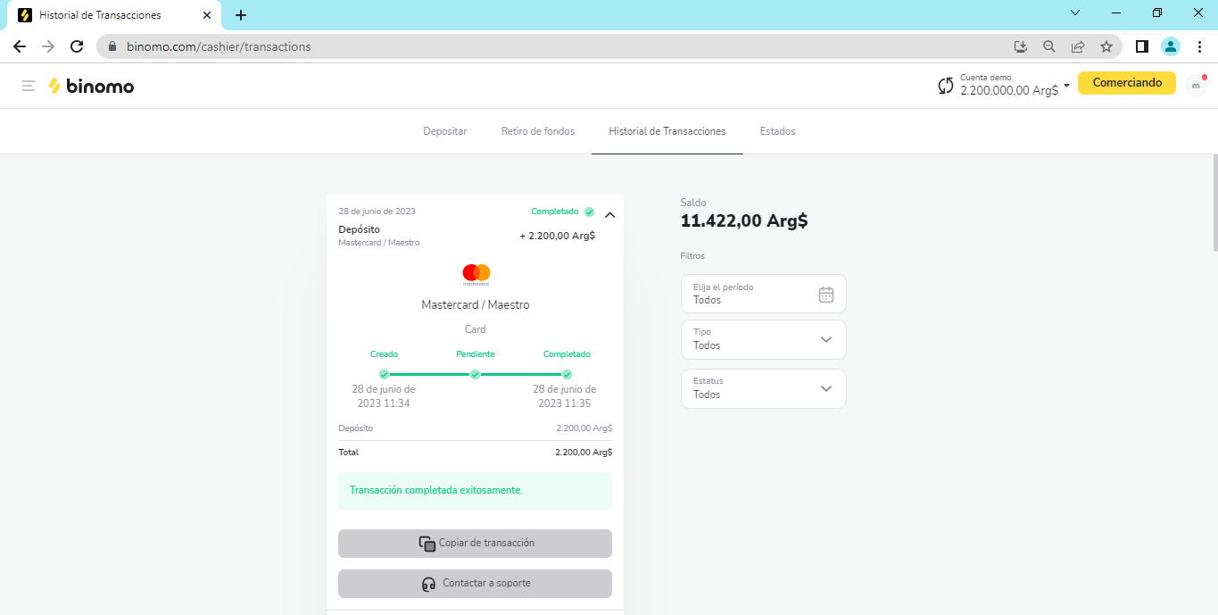This screenshot has width=1218, height=615.
Task: Open Chrome three-dot menu
Action: (1199, 46)
